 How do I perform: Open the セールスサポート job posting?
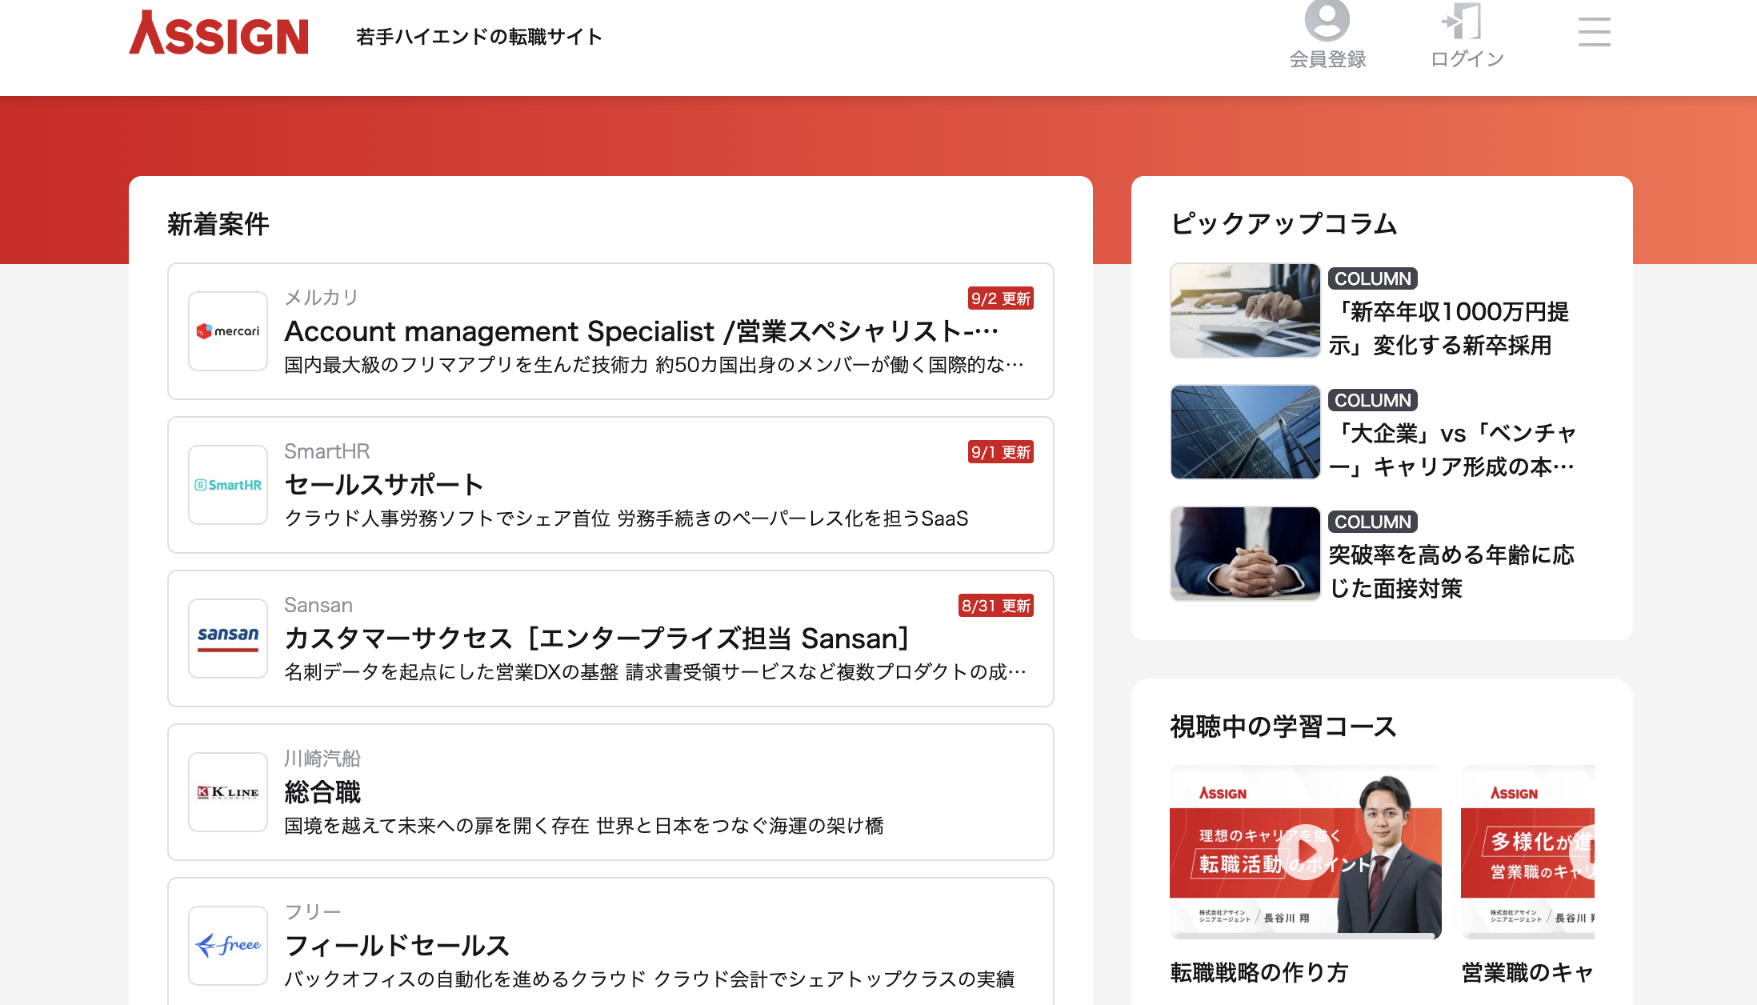(384, 485)
